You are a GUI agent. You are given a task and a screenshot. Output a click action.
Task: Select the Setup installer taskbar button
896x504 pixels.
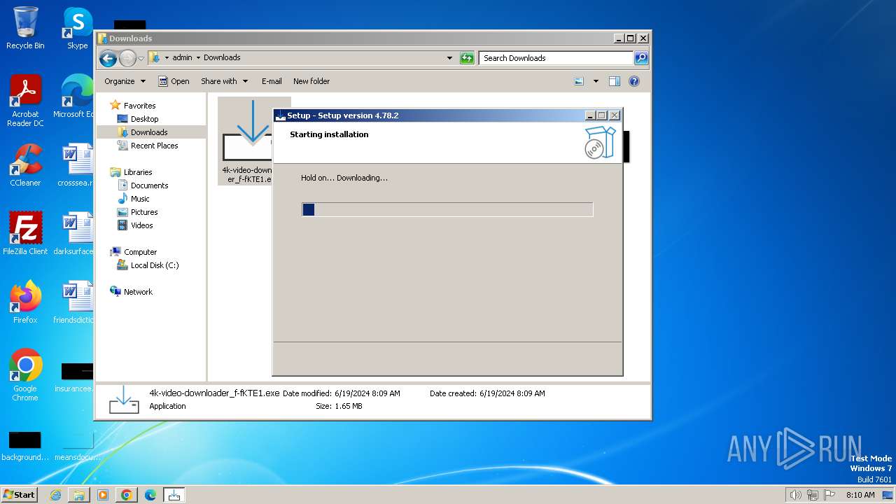tap(174, 495)
